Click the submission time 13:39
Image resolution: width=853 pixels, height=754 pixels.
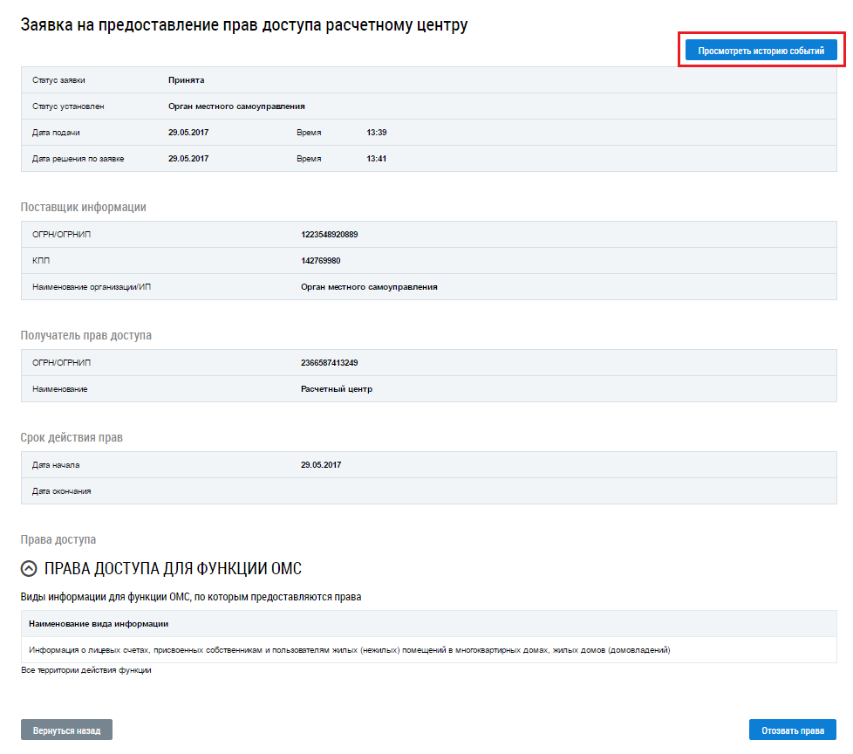[376, 133]
